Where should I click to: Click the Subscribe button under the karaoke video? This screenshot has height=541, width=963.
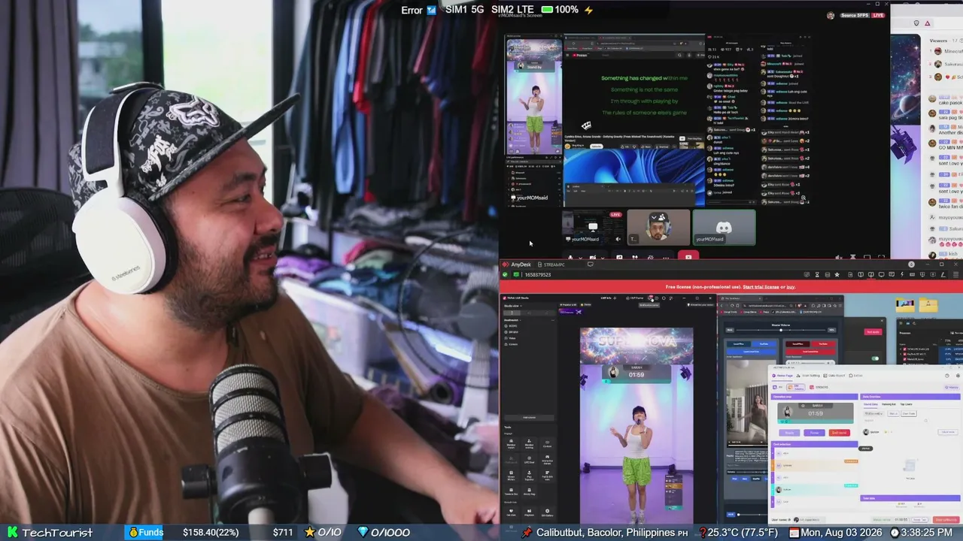596,146
